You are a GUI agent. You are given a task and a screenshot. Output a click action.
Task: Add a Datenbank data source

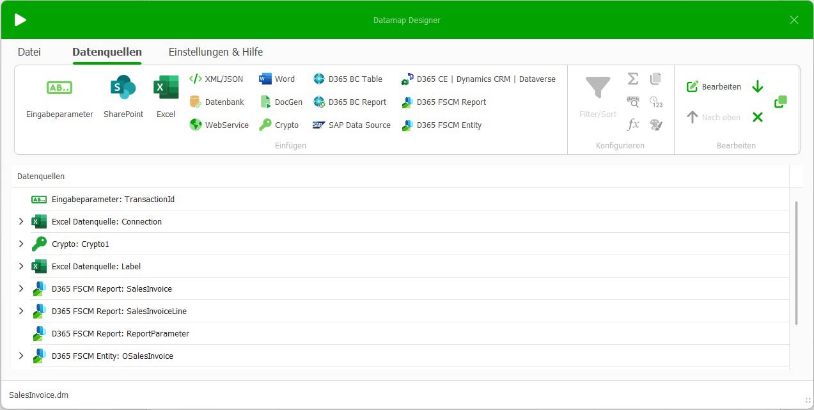(x=217, y=102)
